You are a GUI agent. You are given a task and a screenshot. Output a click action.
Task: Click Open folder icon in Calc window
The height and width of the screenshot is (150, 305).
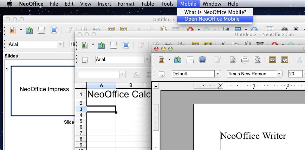click(x=101, y=45)
